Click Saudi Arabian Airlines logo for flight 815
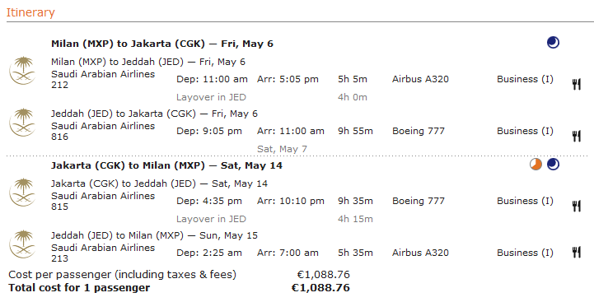 [x=22, y=193]
